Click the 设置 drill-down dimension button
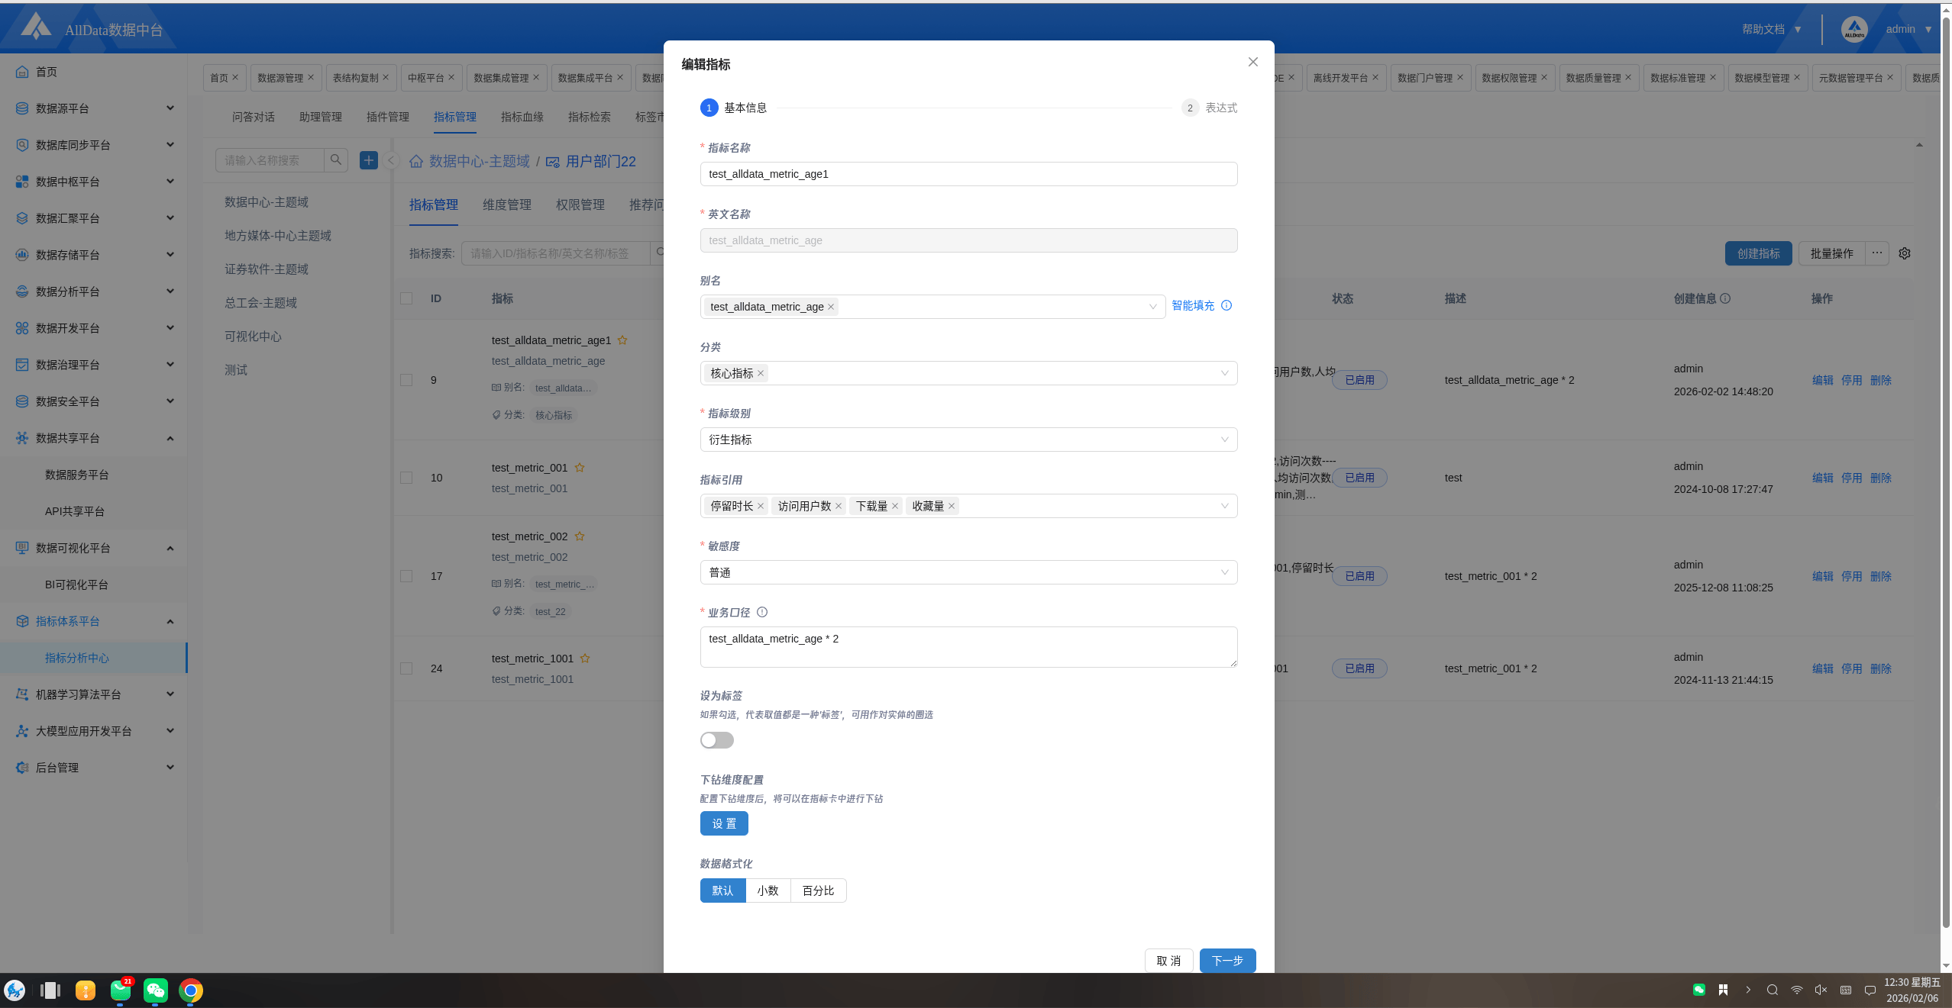Image resolution: width=1952 pixels, height=1008 pixels. pyautogui.click(x=724, y=823)
